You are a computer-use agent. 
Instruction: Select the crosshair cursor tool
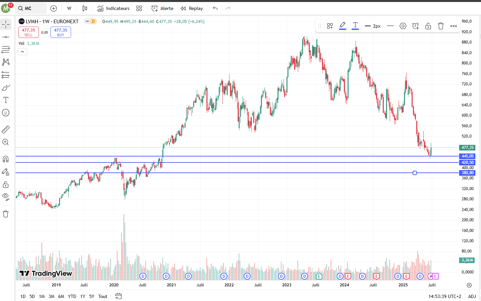pyautogui.click(x=6, y=24)
